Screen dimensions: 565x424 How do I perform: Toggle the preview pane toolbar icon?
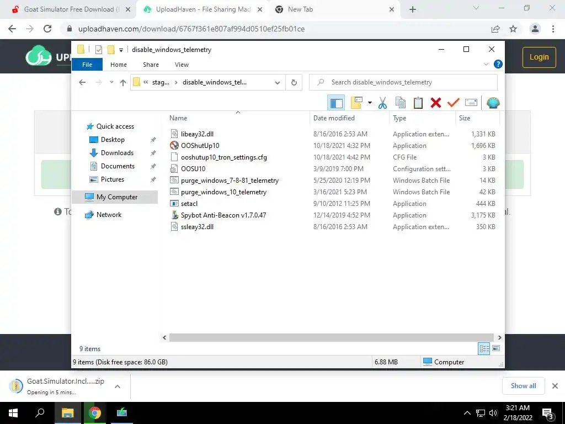336,103
